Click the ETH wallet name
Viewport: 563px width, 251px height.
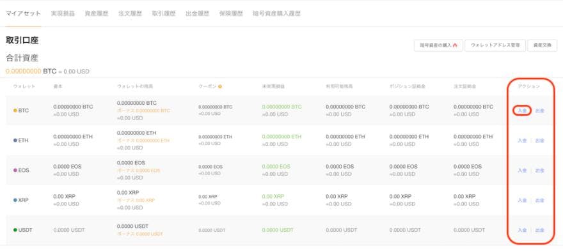[x=23, y=141]
